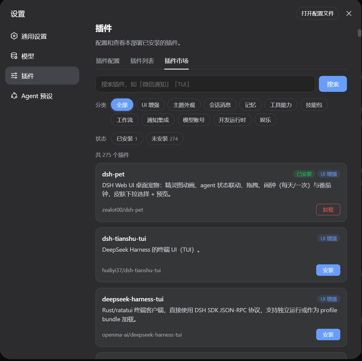Image resolution: width=362 pixels, height=361 pixels.
Task: Click the 打开配置文件 button
Action: click(318, 14)
